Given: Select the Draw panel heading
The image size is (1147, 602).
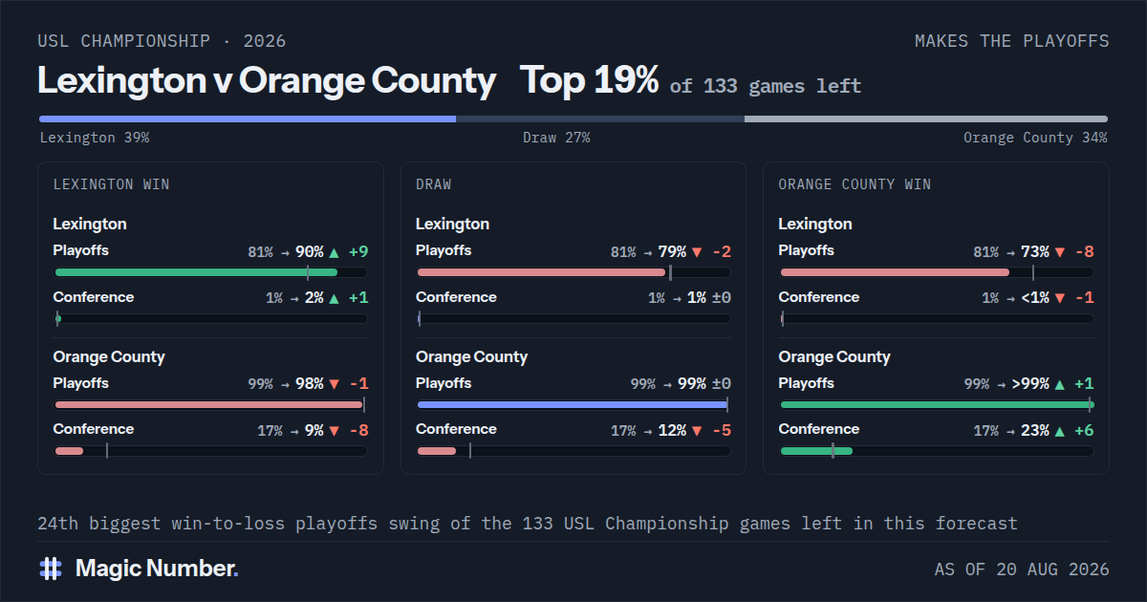Looking at the screenshot, I should [434, 184].
